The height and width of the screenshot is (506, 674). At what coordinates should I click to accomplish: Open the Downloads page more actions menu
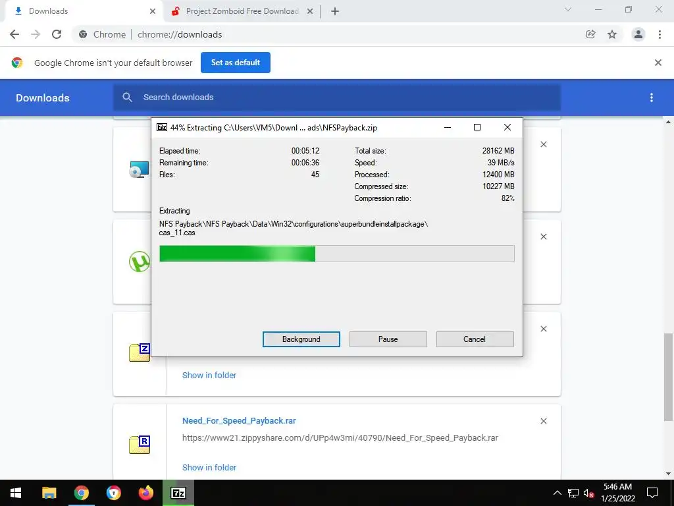[652, 98]
